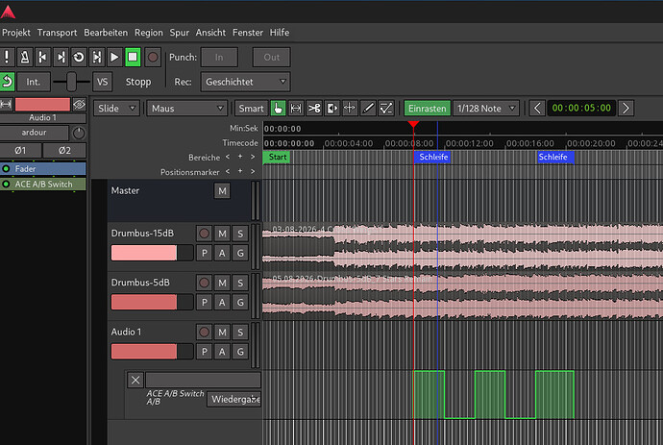Select the internal edit tool icon
The image size is (663, 445).
[x=386, y=109]
